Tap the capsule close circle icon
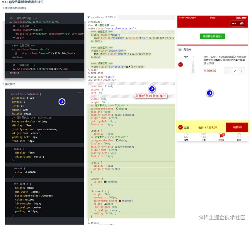Image resolution: width=252 pixels, height=227 pixels. 242,24
